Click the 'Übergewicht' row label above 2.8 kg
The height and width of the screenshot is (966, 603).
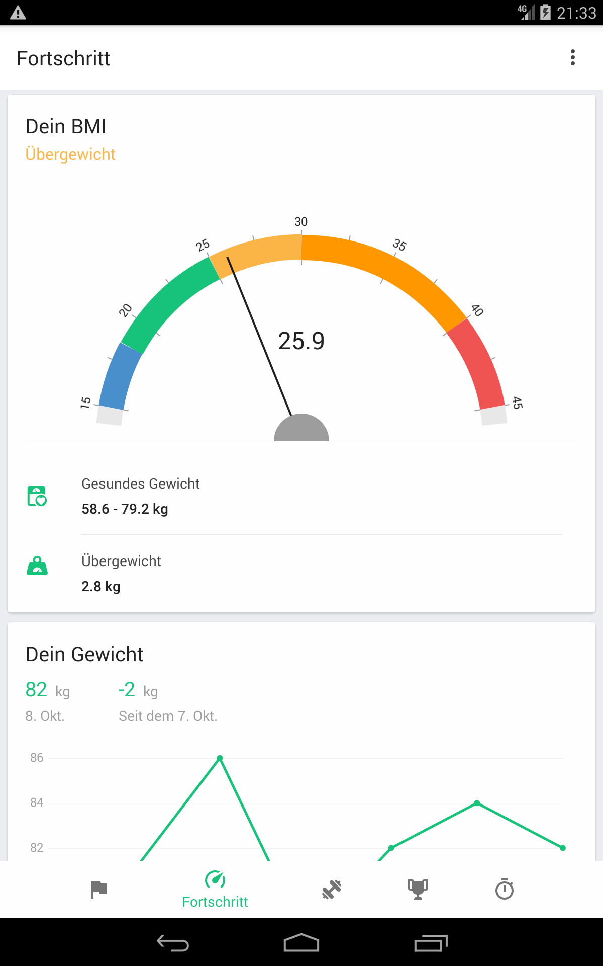(x=121, y=561)
